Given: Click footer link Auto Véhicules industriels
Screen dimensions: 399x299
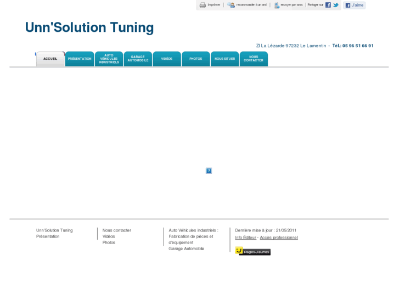Looking at the screenshot, I should coord(193,230).
